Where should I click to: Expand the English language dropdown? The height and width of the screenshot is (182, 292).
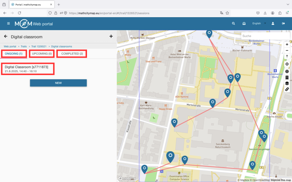(259, 24)
